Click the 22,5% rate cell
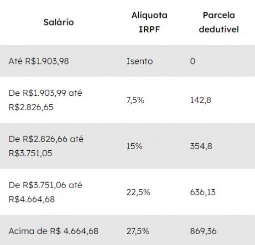This screenshot has width=255, height=245. coord(138,192)
